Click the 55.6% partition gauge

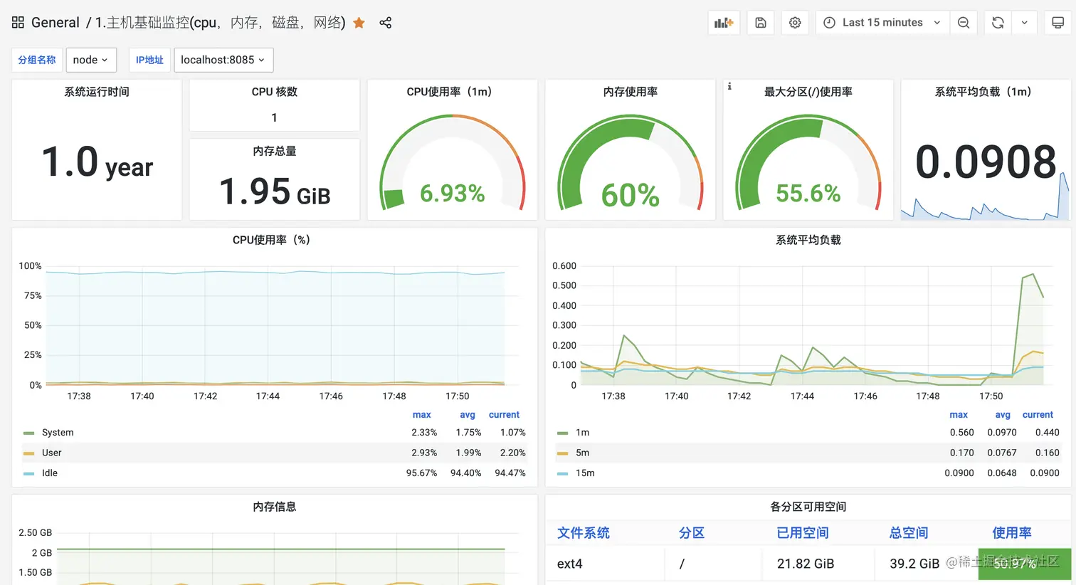[808, 162]
